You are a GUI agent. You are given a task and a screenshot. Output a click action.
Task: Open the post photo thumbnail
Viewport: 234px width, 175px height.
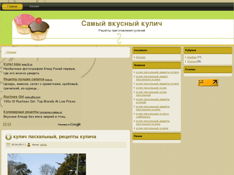pos(47,164)
